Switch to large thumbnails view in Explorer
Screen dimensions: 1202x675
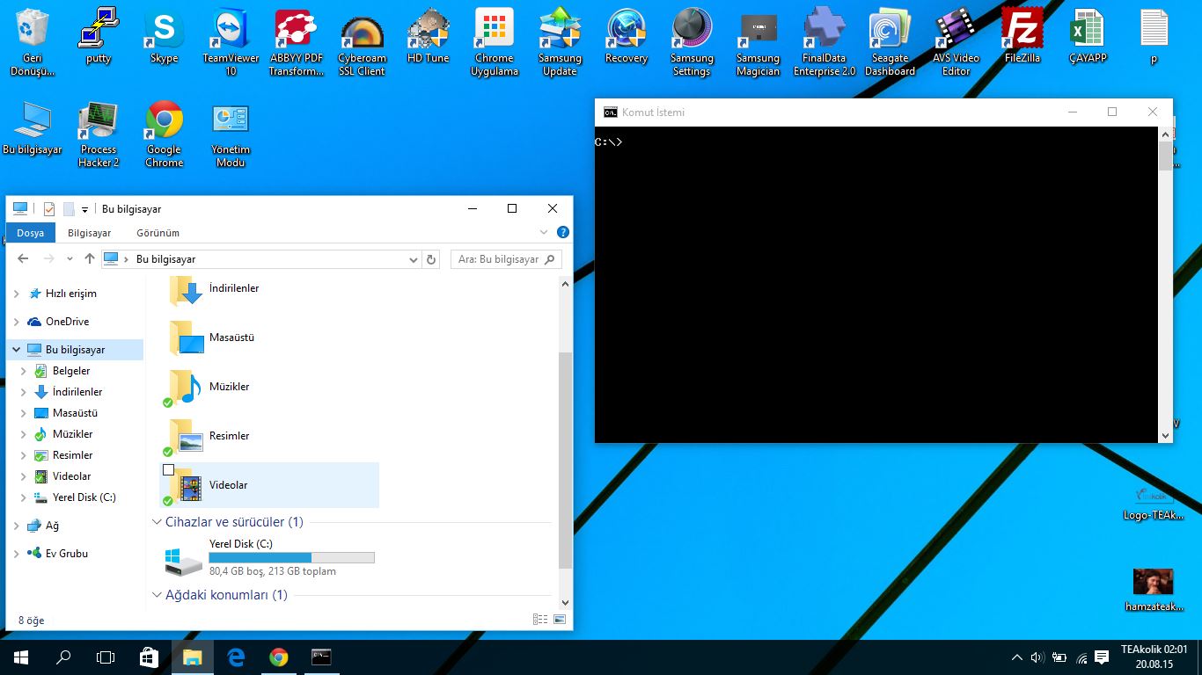coord(560,620)
